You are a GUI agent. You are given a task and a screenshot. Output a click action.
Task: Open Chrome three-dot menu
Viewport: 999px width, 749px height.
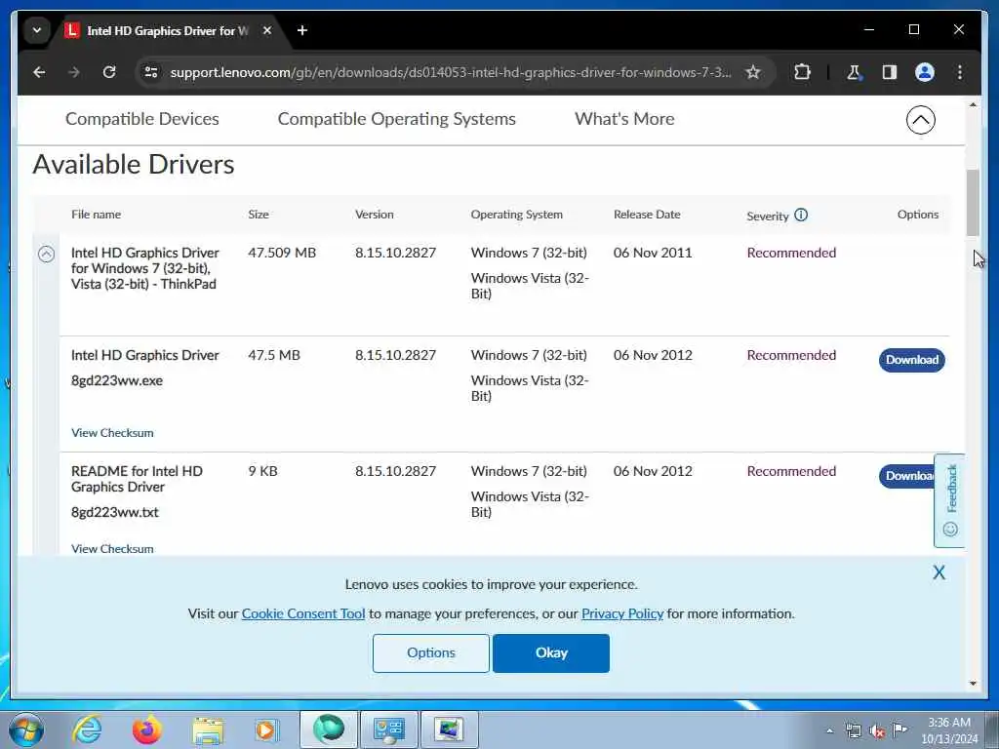click(960, 72)
